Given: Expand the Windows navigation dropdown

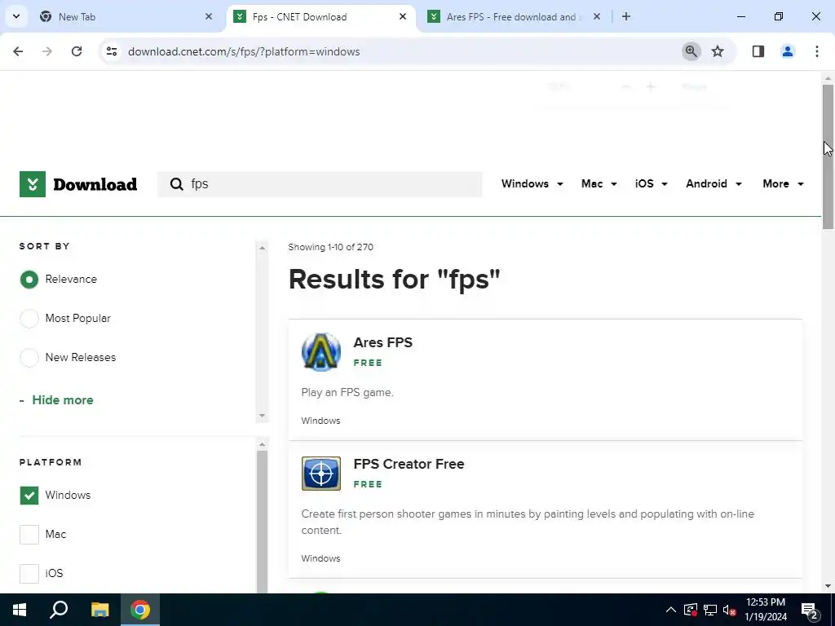Looking at the screenshot, I should pos(532,183).
